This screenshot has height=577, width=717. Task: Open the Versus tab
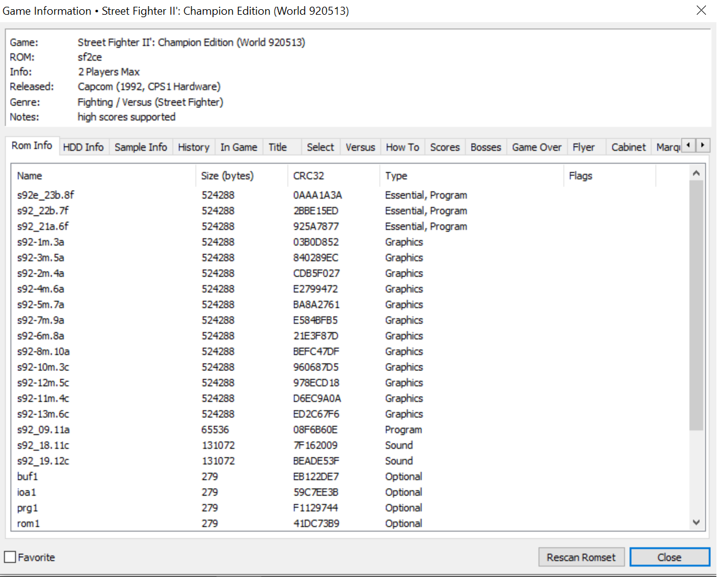[x=360, y=147]
